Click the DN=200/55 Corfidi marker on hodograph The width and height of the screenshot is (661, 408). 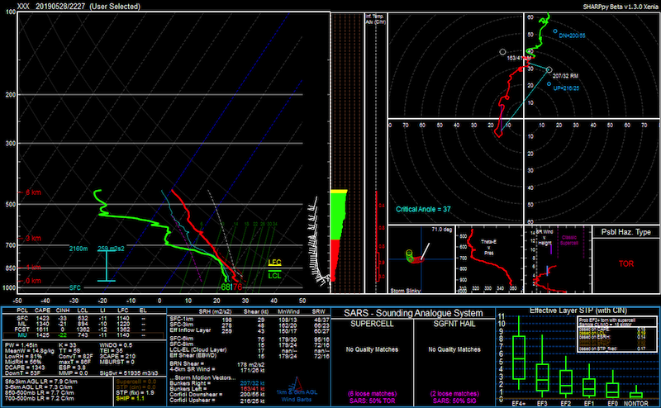click(555, 31)
